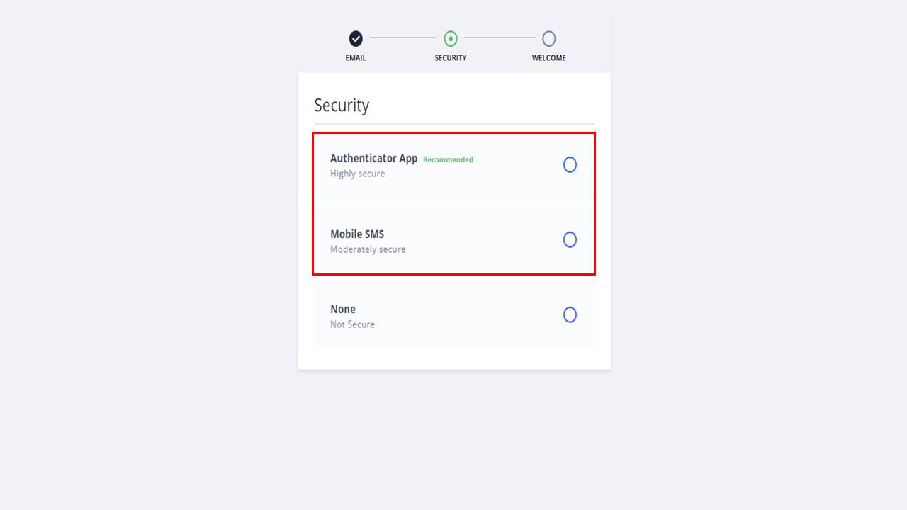Screen dimensions: 907x510
Task: Click the green Recommended badge
Action: click(448, 160)
